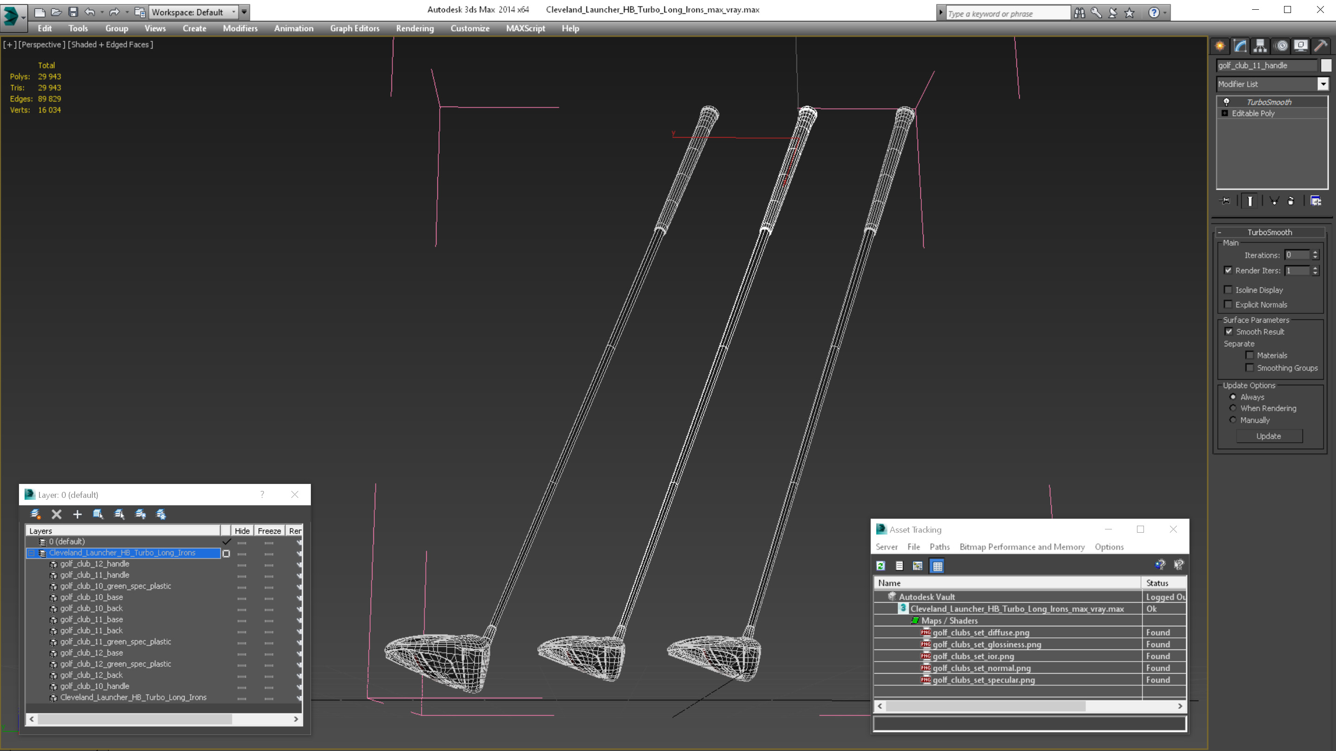Open the Modifier List dropdown

coord(1323,84)
